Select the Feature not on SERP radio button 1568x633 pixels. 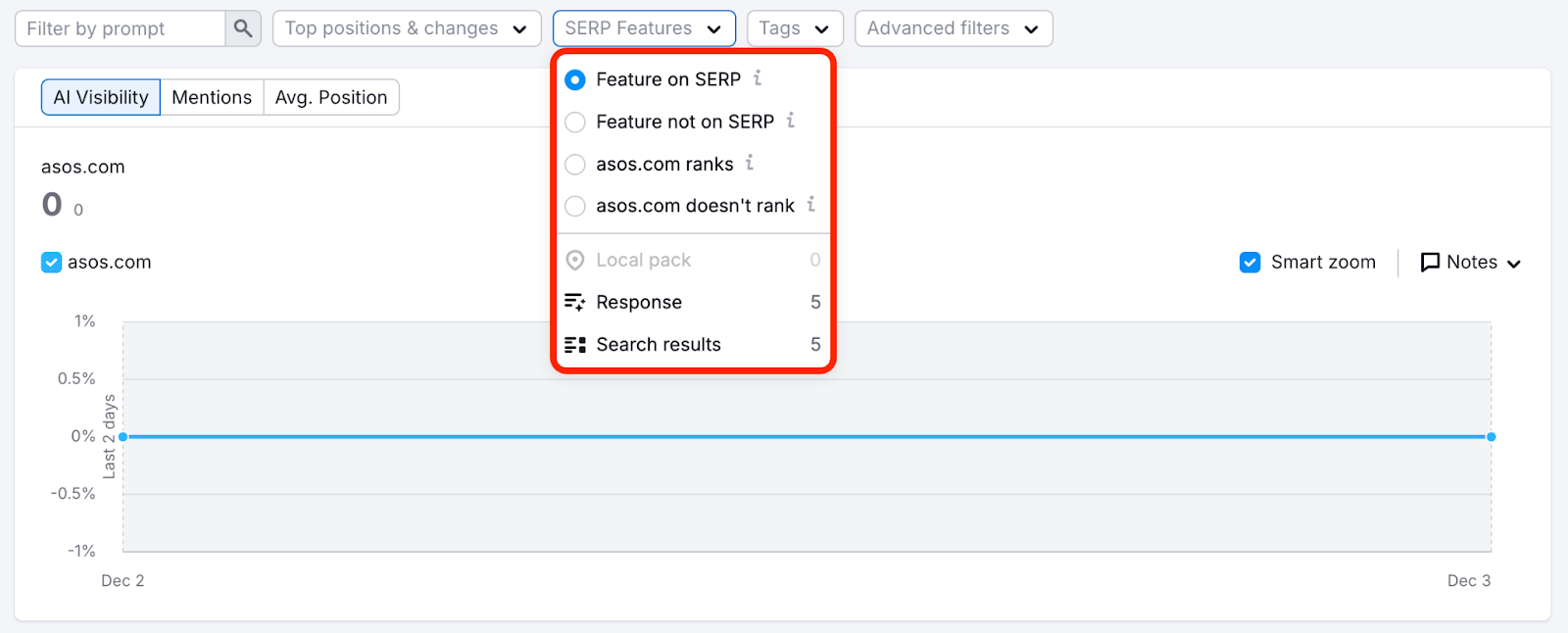pos(576,122)
